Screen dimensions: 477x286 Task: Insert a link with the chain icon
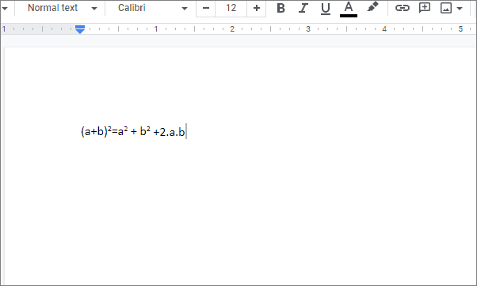click(x=403, y=8)
